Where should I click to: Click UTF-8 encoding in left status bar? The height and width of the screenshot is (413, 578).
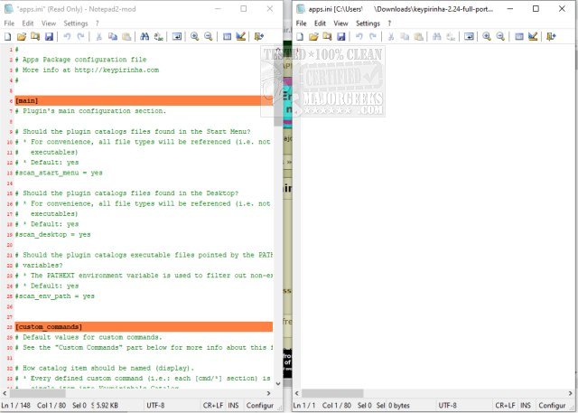155,405
